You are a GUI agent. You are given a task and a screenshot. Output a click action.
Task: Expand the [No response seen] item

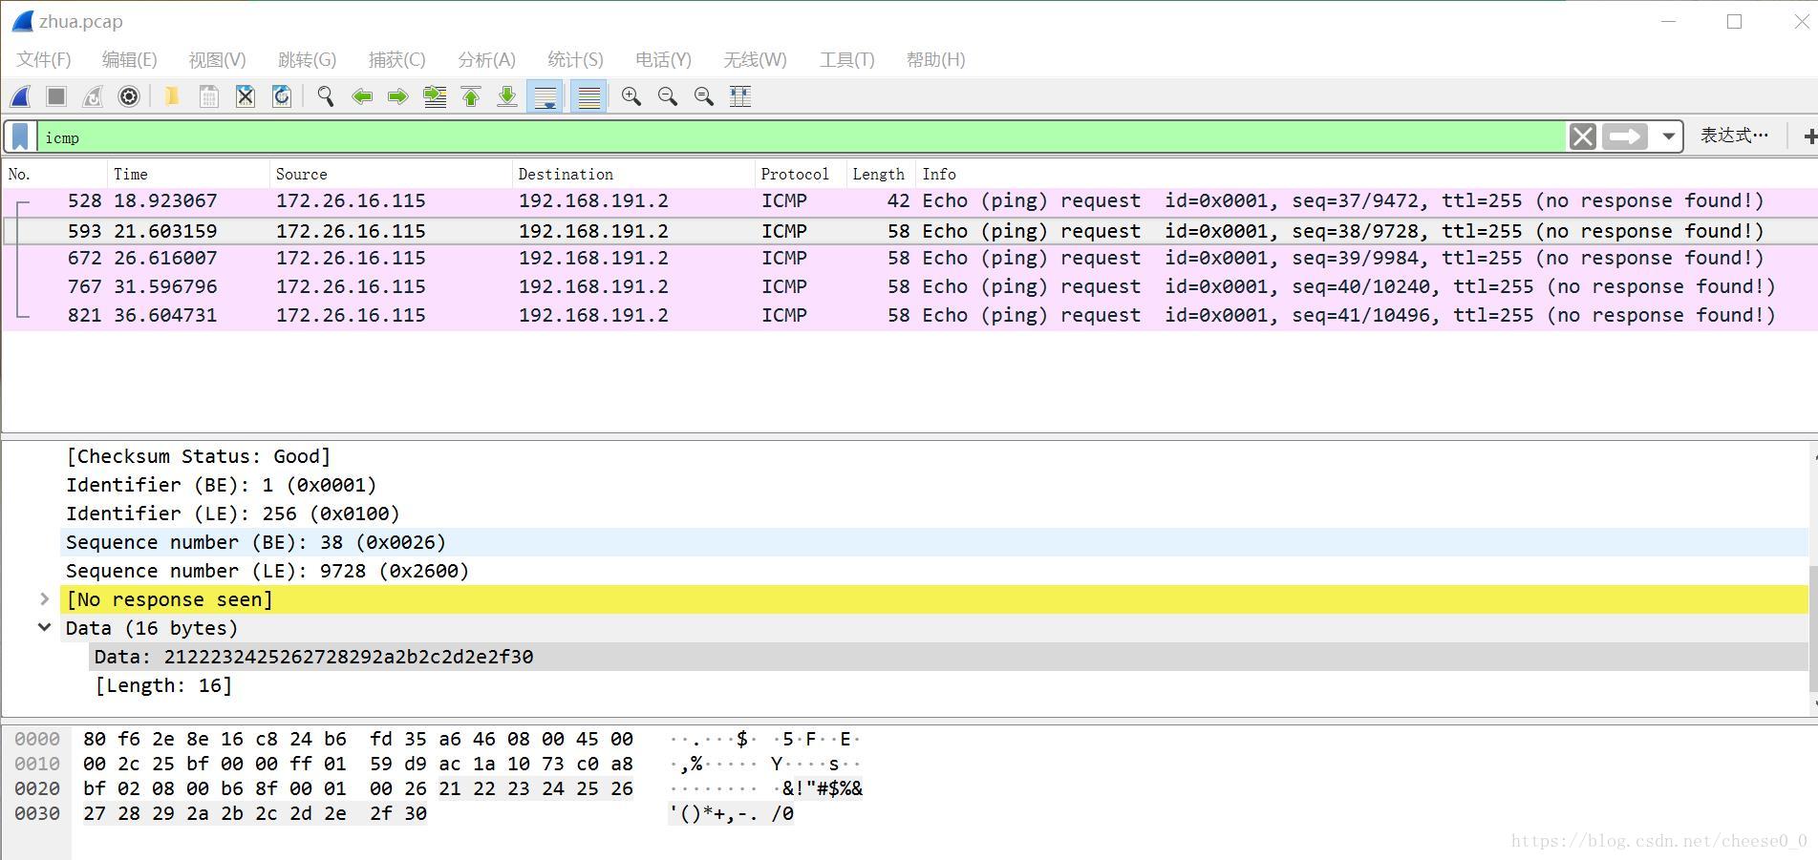(x=44, y=599)
